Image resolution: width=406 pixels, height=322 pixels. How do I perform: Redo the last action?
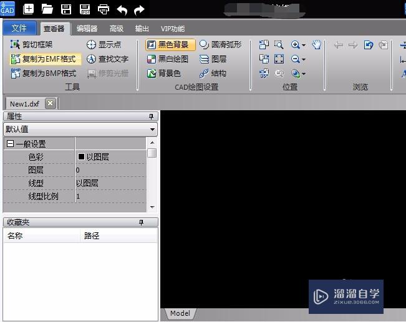tap(139, 10)
